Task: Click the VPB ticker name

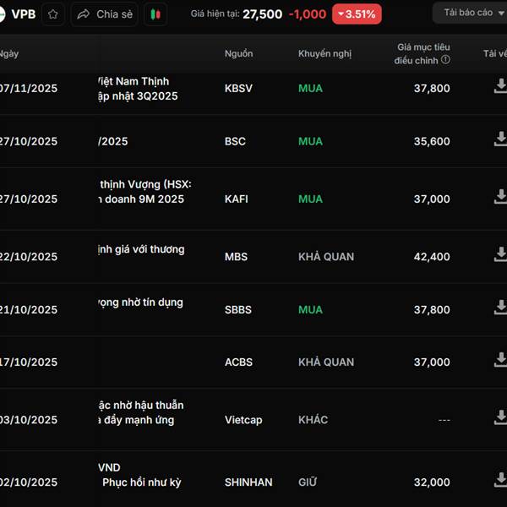Action: [x=24, y=14]
